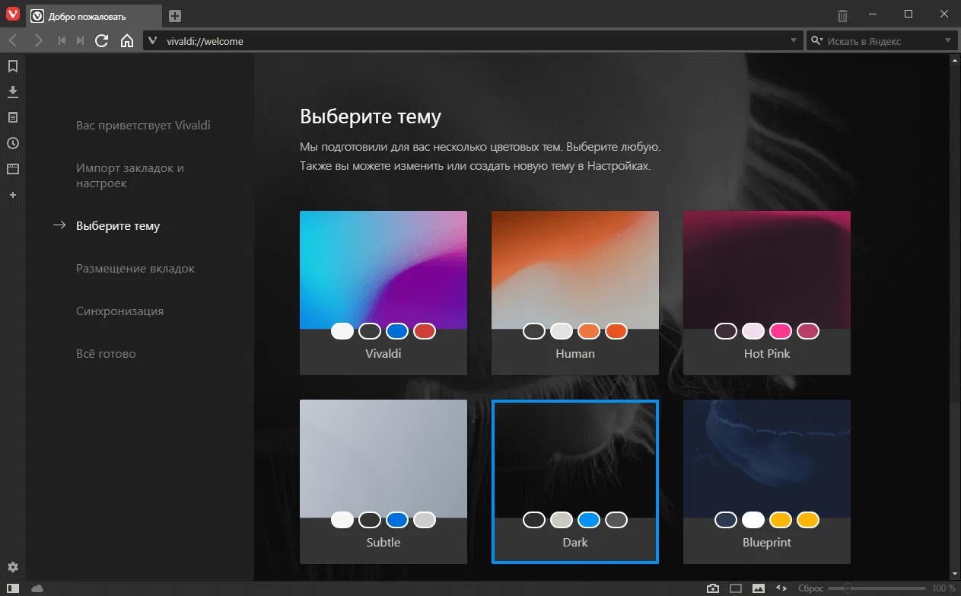Open a new tab with plus button
The width and height of the screenshot is (961, 596).
click(x=175, y=16)
